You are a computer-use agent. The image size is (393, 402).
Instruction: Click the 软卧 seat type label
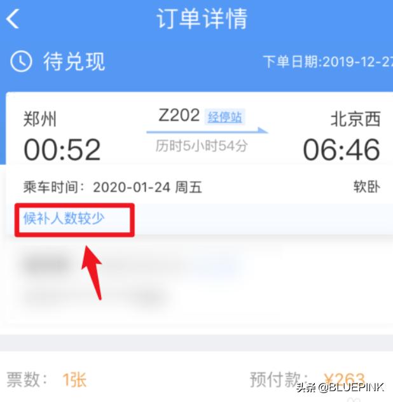pyautogui.click(x=367, y=186)
